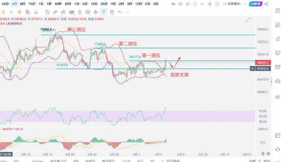The height and width of the screenshot is (162, 281).
Task: Click the AI解读 button
Action: [x=256, y=4]
